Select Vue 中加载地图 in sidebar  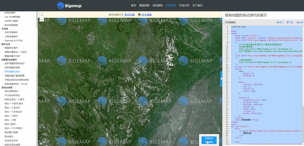(12, 17)
